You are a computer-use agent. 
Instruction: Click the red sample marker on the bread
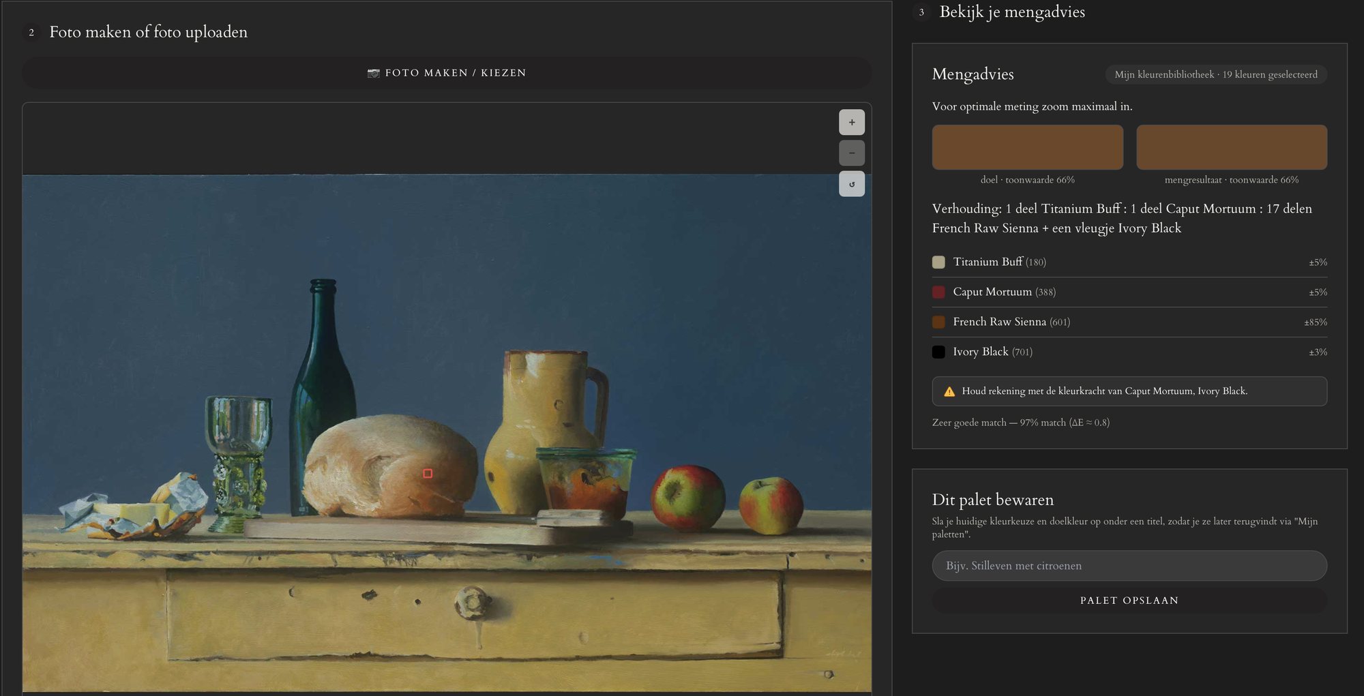tap(428, 474)
